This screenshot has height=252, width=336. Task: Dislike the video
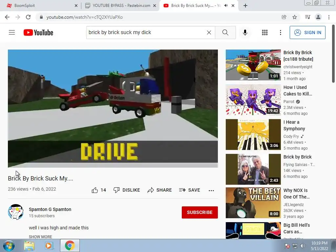(127, 190)
